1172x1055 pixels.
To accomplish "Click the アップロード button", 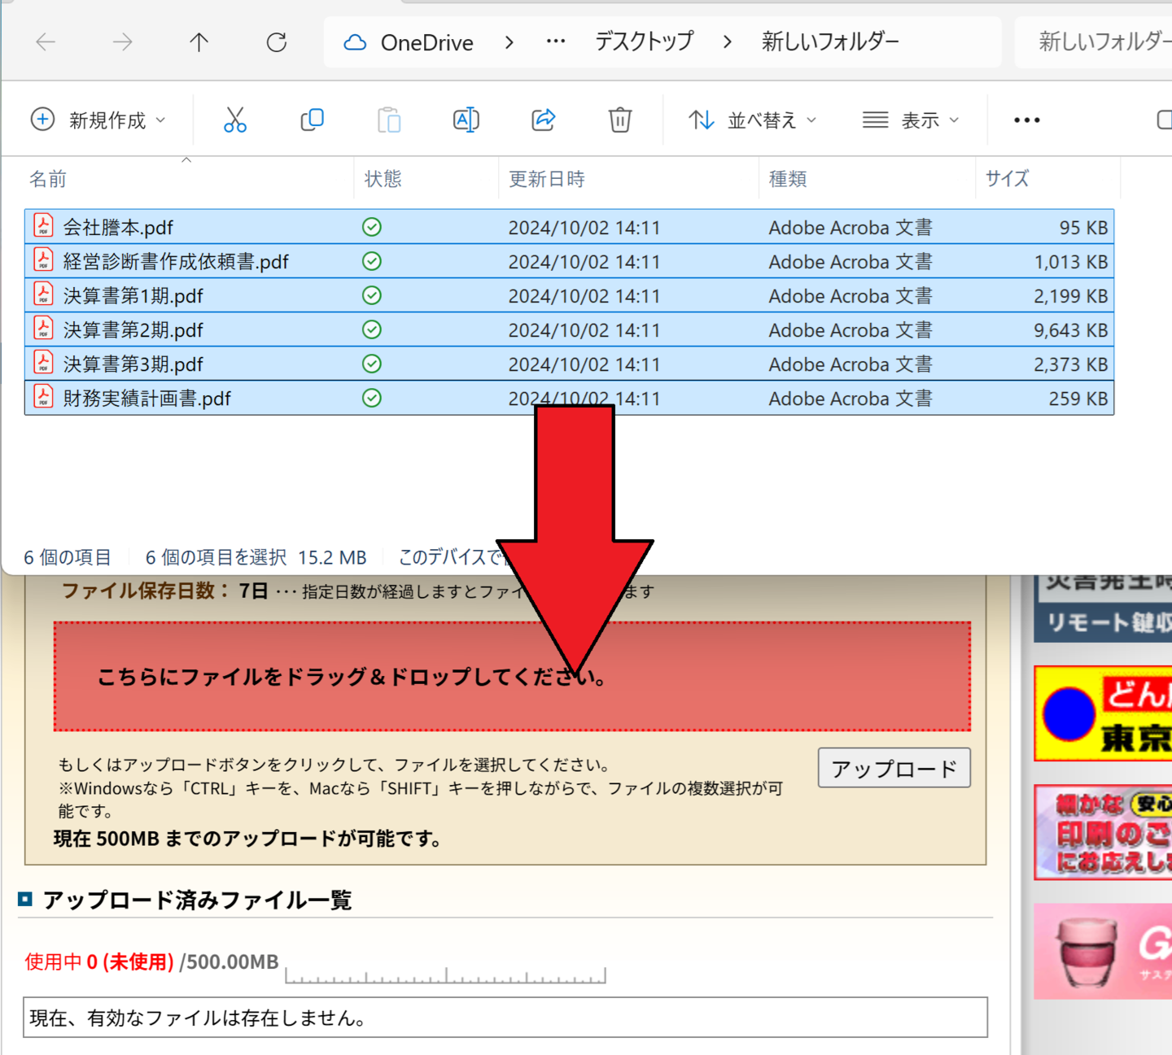I will [x=894, y=768].
